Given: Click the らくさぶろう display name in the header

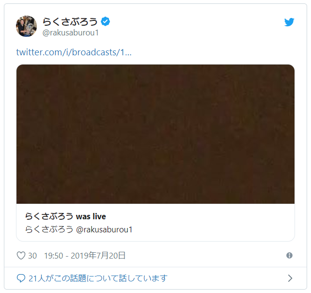Looking at the screenshot, I should [70, 21].
